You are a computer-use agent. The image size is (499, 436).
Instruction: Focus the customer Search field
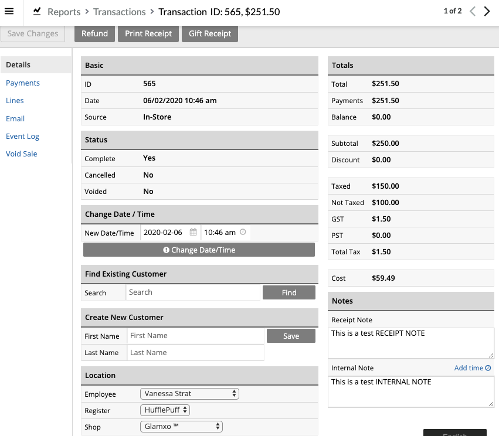tap(193, 292)
